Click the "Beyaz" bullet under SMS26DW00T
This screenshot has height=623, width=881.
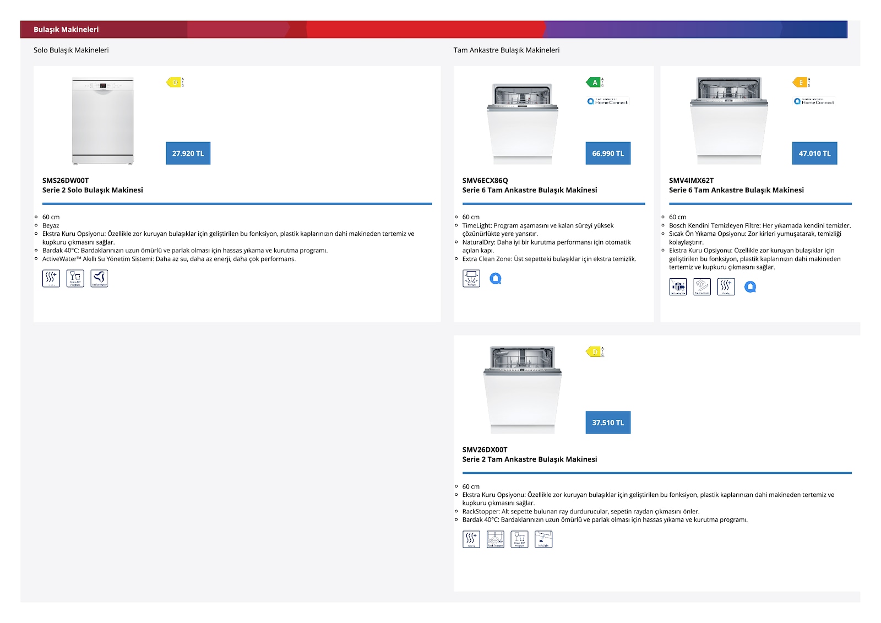coord(51,225)
